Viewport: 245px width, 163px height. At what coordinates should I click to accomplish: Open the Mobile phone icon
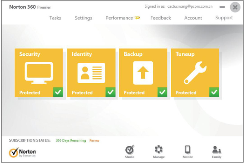point(188,152)
